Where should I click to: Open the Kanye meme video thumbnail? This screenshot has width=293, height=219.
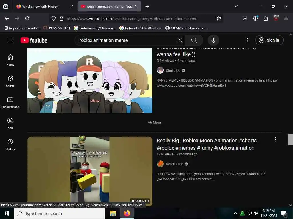pyautogui.click(x=90, y=80)
